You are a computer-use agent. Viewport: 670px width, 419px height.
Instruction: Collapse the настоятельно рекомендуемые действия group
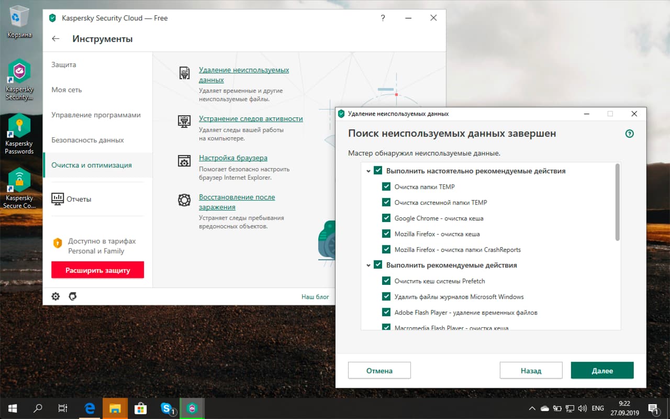click(x=368, y=170)
